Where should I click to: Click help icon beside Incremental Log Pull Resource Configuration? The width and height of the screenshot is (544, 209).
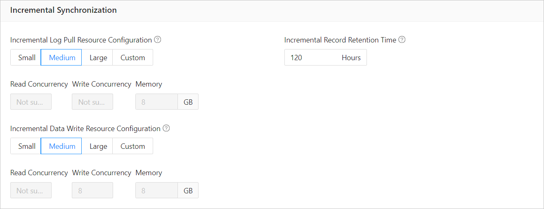[157, 40]
